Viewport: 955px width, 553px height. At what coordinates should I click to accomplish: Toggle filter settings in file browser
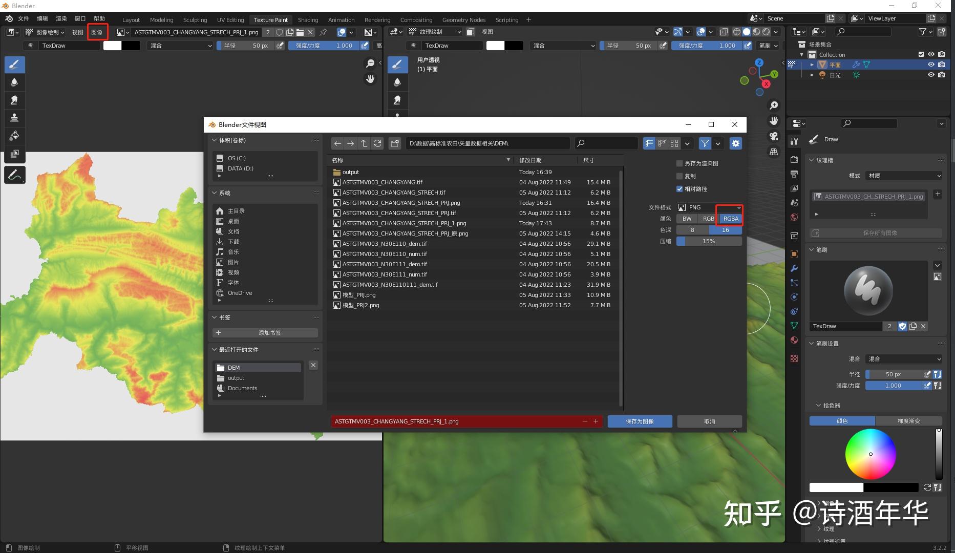(x=705, y=143)
